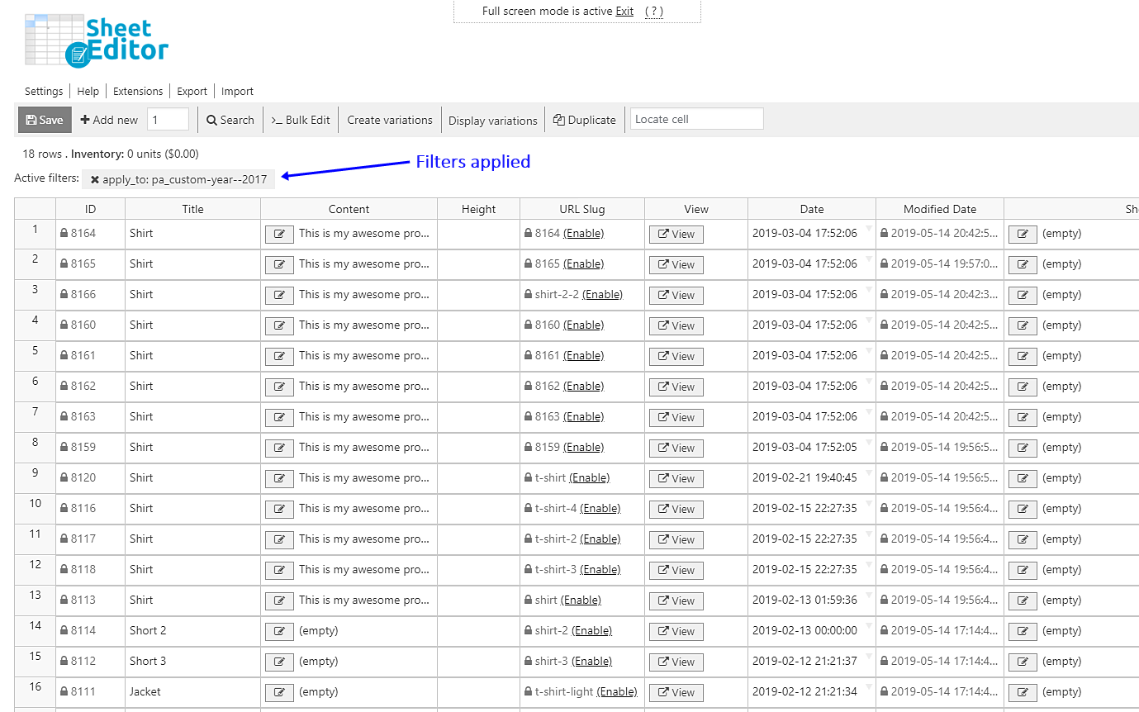Click the edit content icon in row 14
The image size is (1139, 712).
coord(279,632)
